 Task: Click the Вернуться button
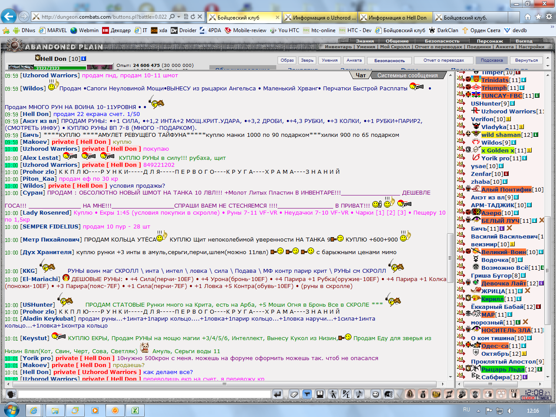(526, 60)
